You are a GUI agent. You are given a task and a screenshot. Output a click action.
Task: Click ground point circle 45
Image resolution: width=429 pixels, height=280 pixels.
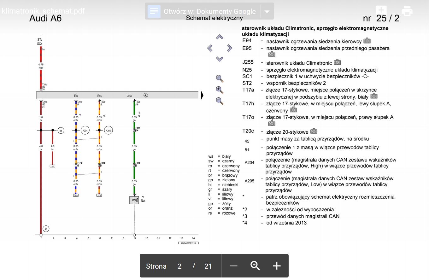coord(46,229)
